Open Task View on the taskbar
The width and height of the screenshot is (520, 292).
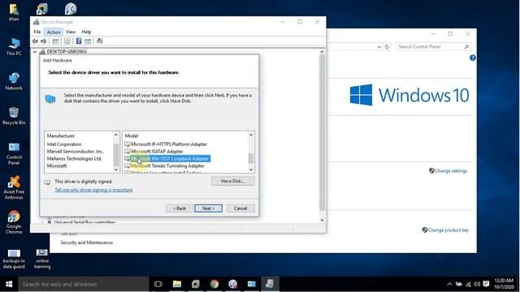(x=158, y=284)
